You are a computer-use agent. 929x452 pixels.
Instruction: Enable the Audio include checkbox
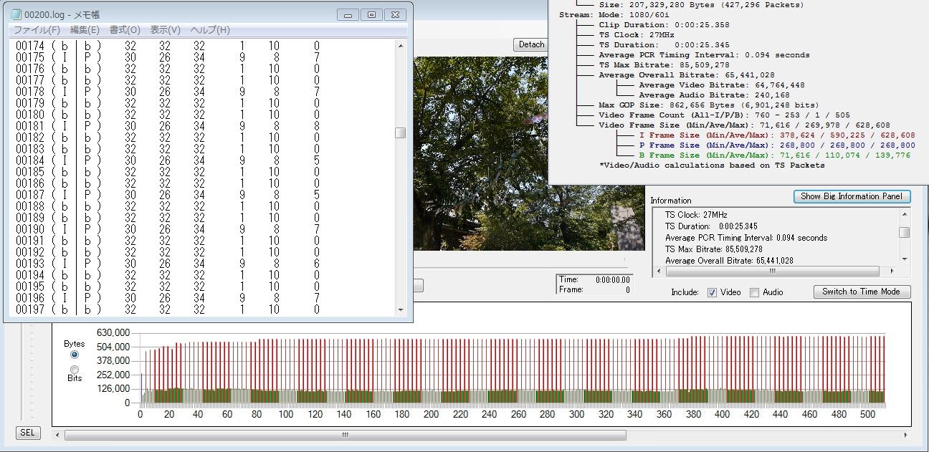[754, 292]
